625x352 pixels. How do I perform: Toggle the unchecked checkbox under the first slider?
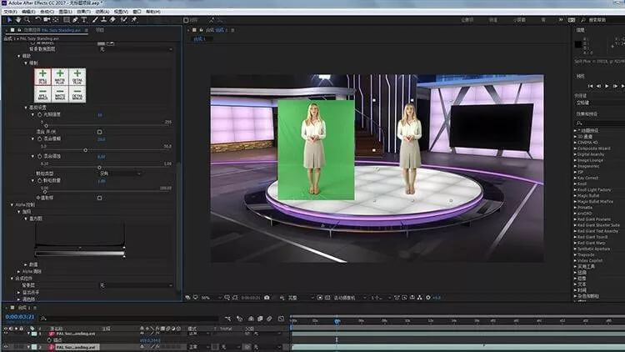(99, 132)
